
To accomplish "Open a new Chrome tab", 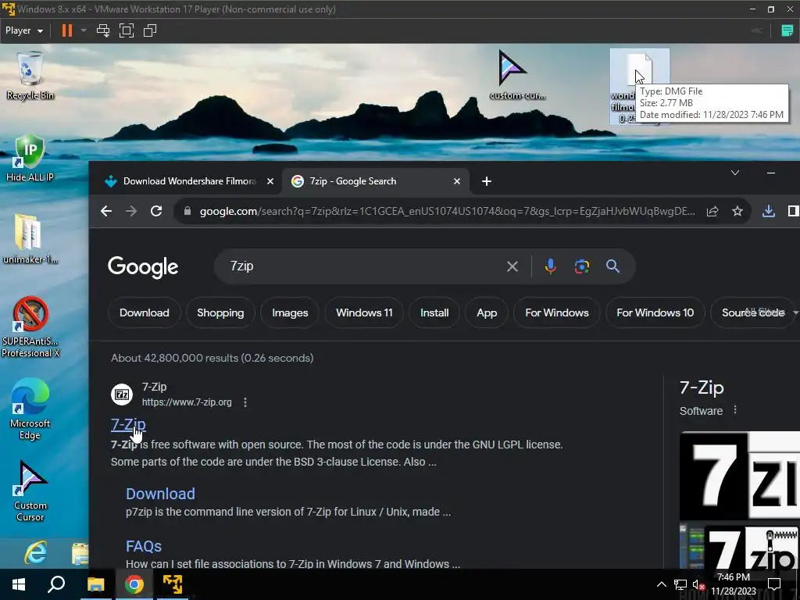I will click(x=487, y=181).
